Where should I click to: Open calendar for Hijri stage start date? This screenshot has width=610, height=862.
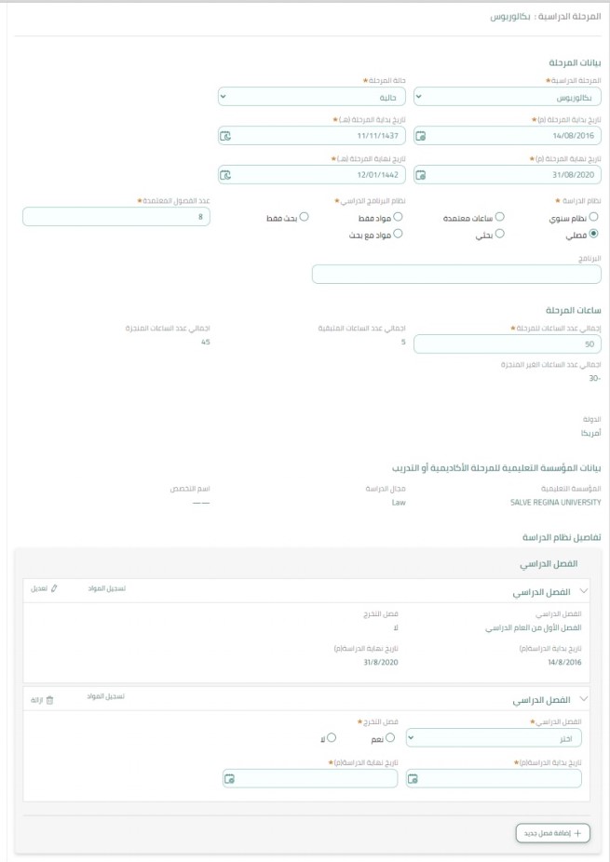pyautogui.click(x=224, y=136)
